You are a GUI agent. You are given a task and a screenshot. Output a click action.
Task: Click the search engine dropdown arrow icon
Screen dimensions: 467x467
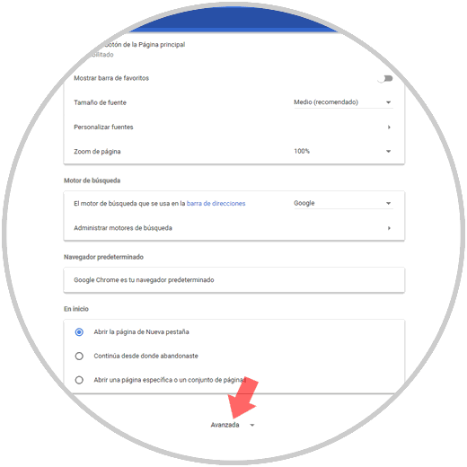pyautogui.click(x=388, y=203)
